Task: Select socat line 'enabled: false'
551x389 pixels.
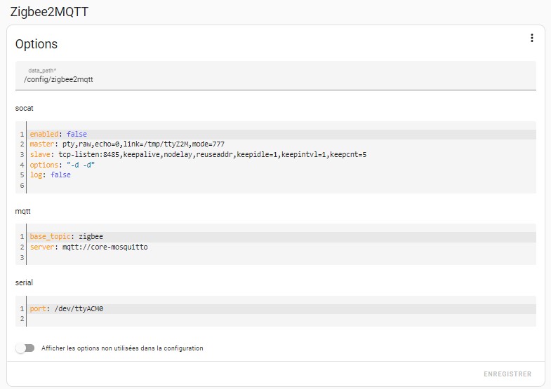Action: [x=281, y=134]
